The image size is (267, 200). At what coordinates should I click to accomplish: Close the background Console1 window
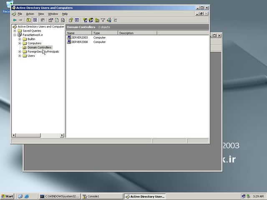click(x=219, y=35)
